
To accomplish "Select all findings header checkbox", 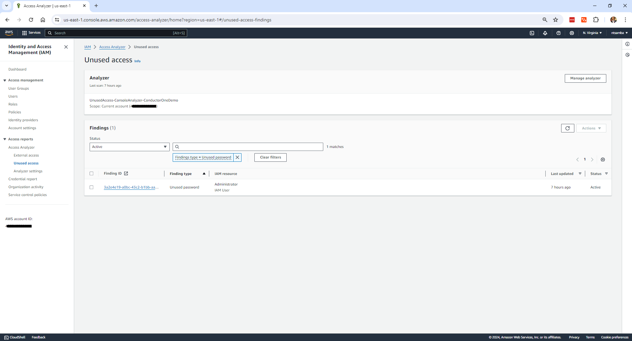I will [92, 174].
